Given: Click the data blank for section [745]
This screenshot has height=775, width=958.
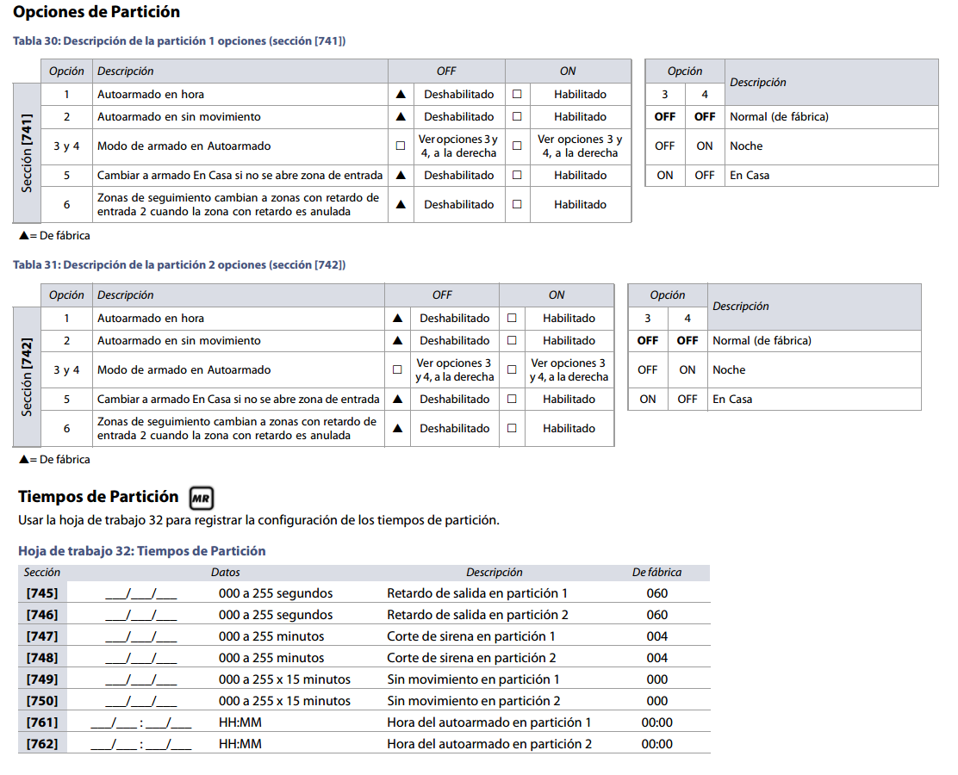Looking at the screenshot, I should (140, 593).
